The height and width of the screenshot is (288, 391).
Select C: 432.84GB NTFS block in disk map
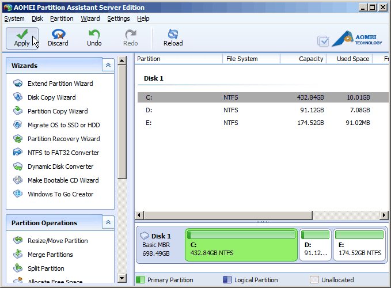[x=241, y=245]
